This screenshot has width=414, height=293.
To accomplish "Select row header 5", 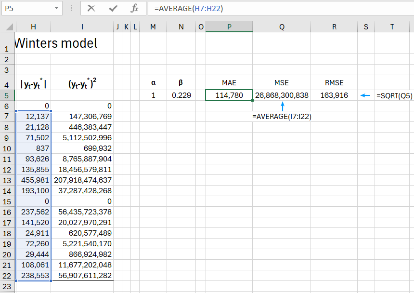I will point(7,95).
